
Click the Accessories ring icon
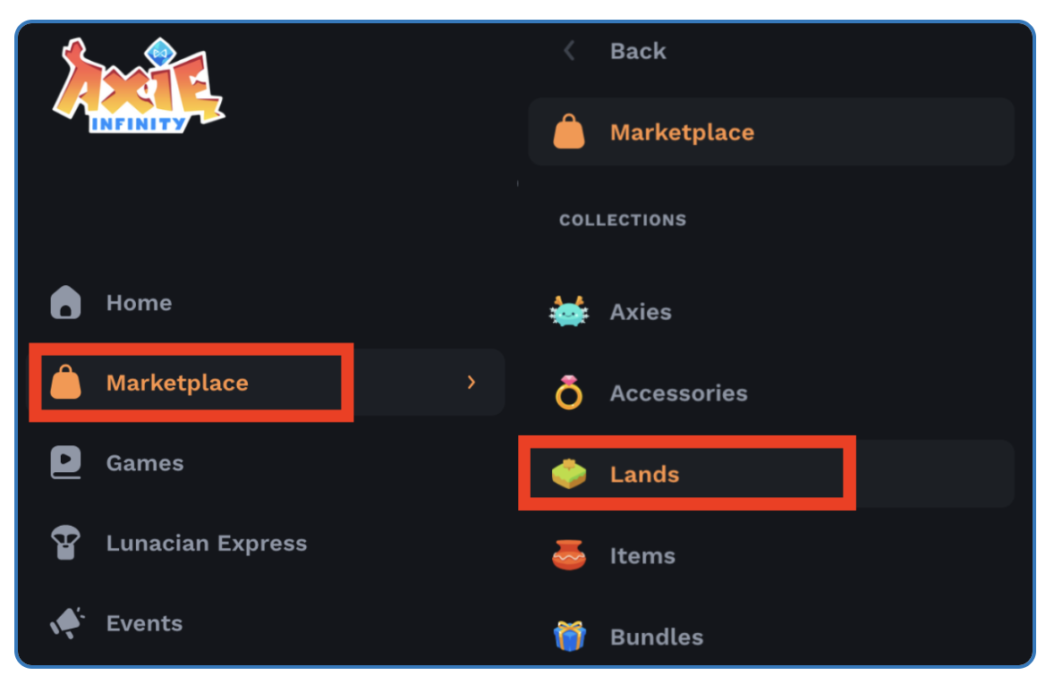tap(569, 393)
